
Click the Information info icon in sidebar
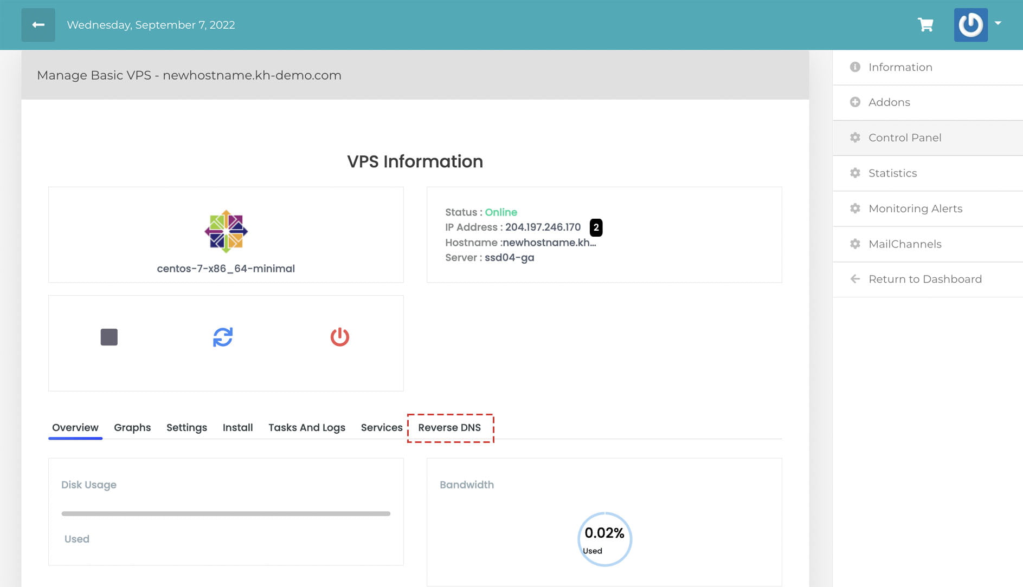[855, 67]
